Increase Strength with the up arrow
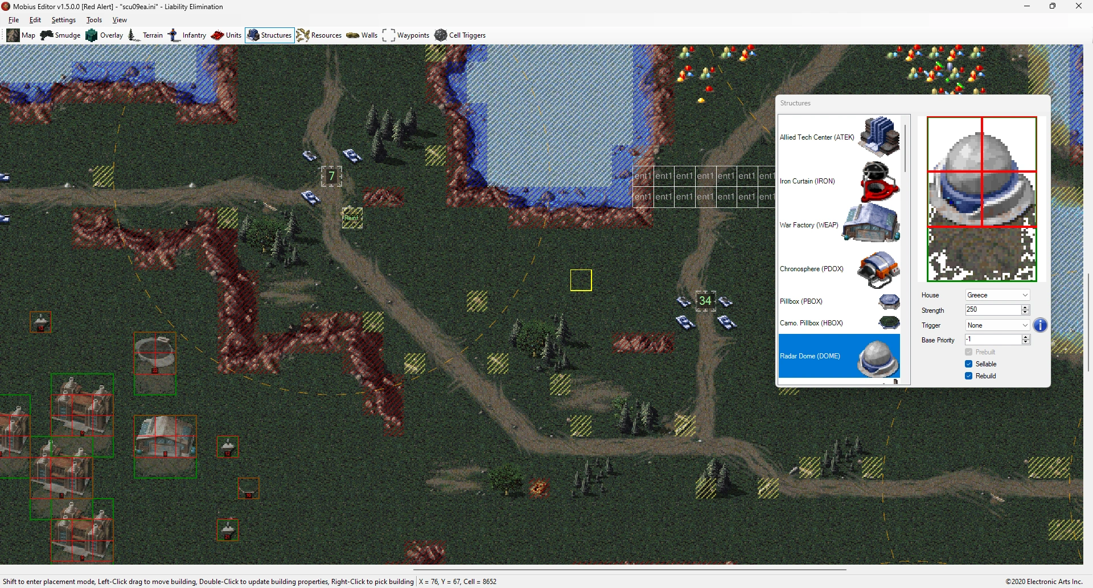This screenshot has height=588, width=1093. (x=1025, y=307)
